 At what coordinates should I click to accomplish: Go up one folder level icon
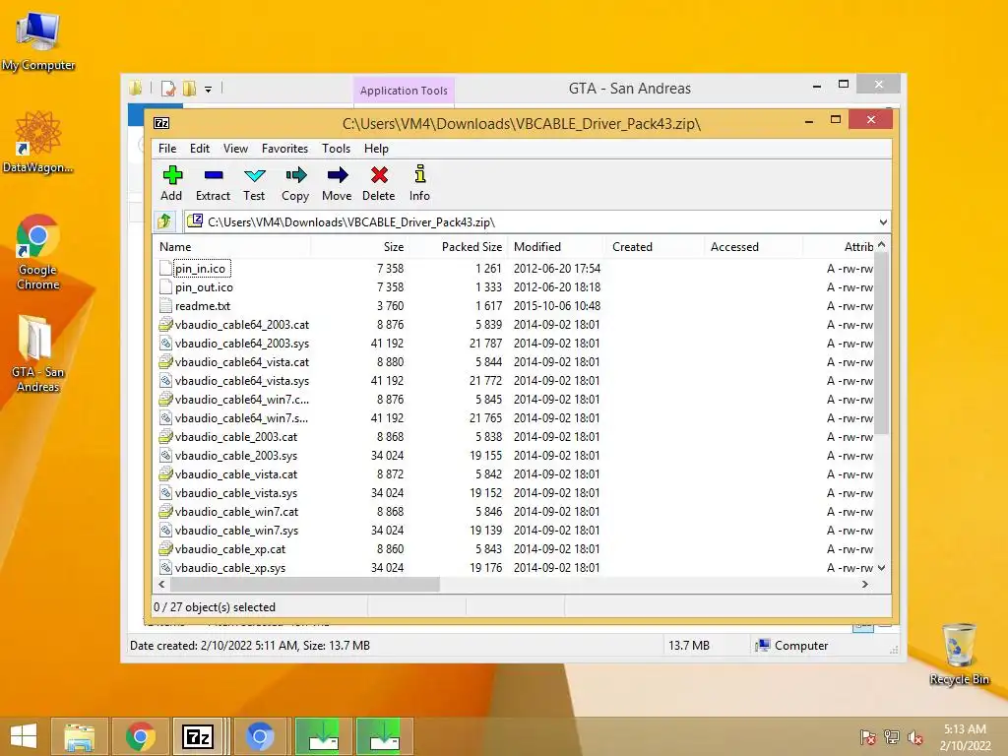click(164, 221)
